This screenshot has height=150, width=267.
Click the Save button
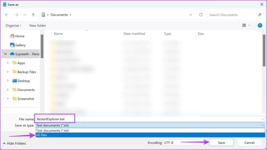[221, 142]
